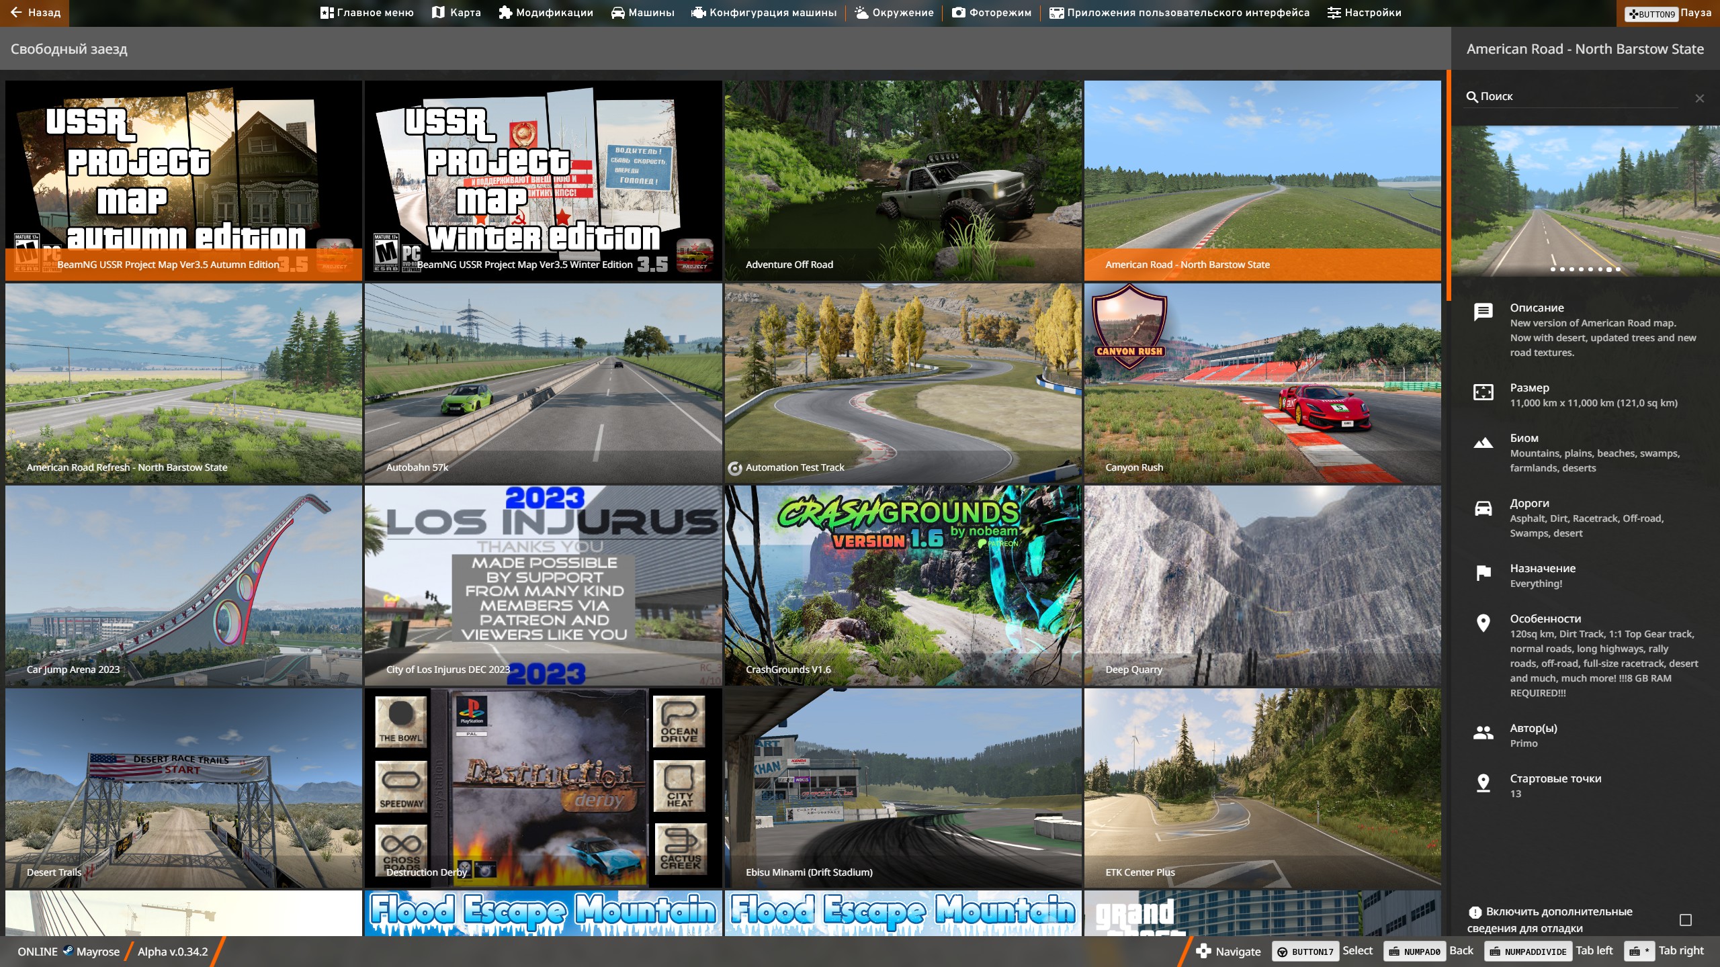Click the Биом mountain icon
The width and height of the screenshot is (1720, 967).
[1483, 443]
